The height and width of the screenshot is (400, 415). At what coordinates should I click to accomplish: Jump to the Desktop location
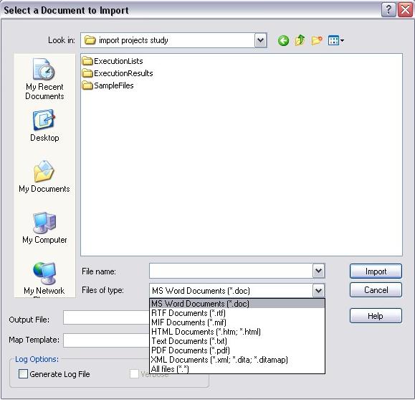click(x=44, y=125)
